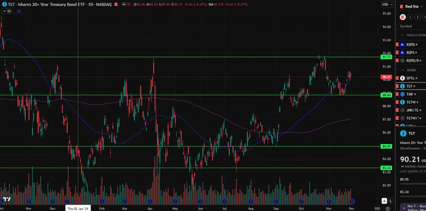Toggle log scale with the L button
Viewport: 426px width, 211px height.
click(x=390, y=201)
